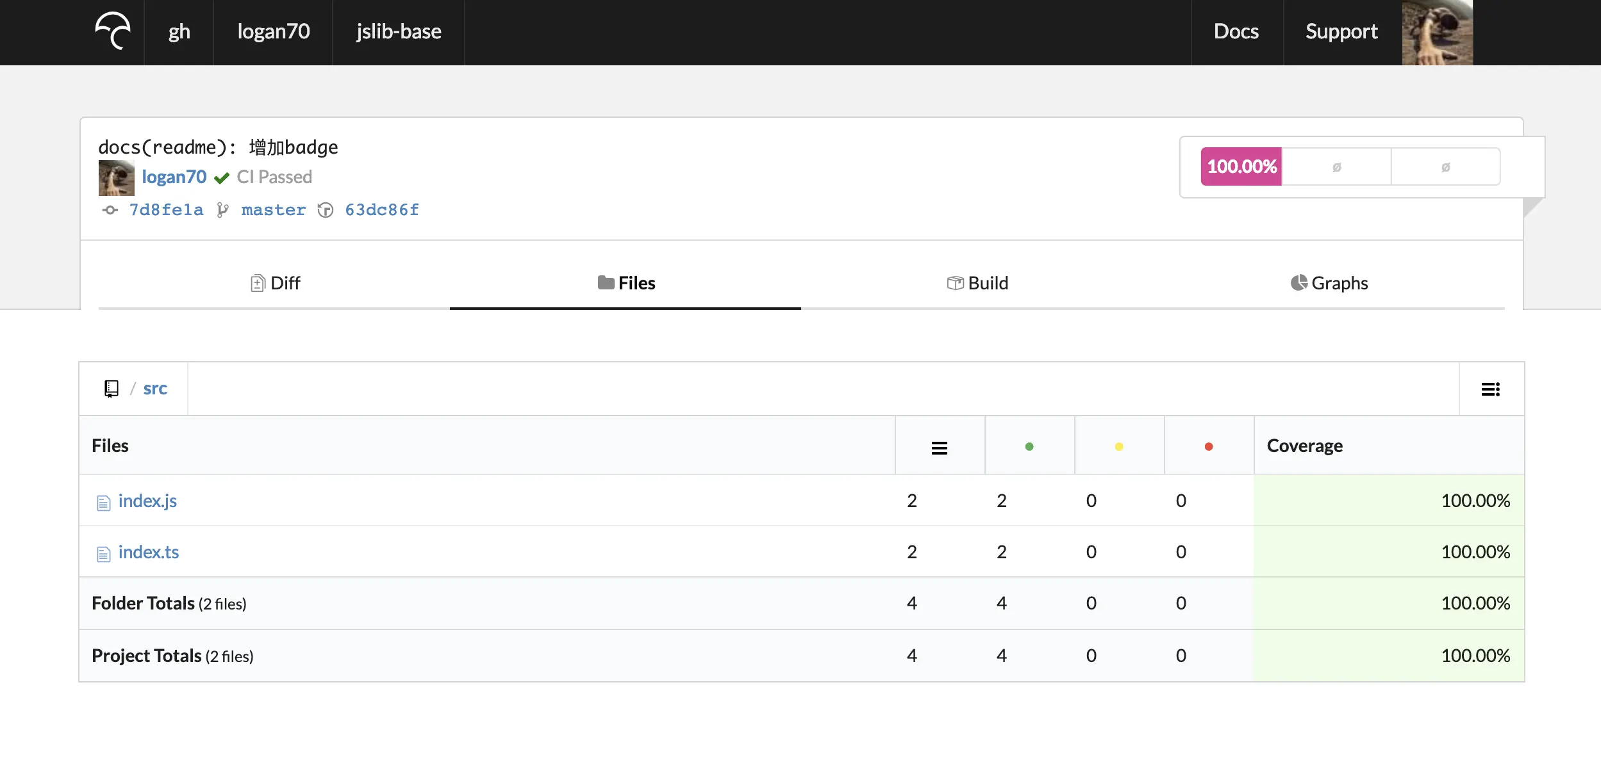The width and height of the screenshot is (1601, 767).
Task: Click the user avatar in top bar
Action: pos(1436,32)
